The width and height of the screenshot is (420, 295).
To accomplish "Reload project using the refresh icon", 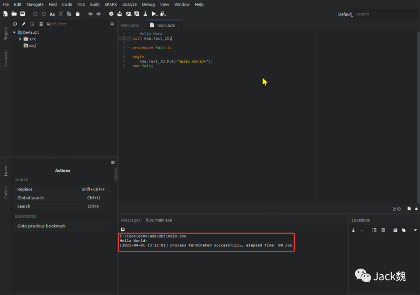I will click(15, 24).
